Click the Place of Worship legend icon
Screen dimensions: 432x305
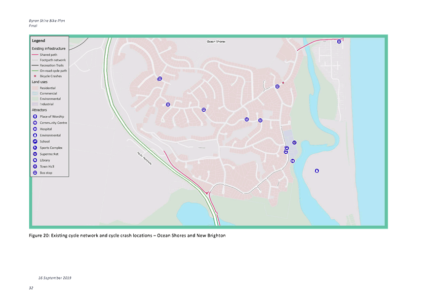pyautogui.click(x=35, y=116)
